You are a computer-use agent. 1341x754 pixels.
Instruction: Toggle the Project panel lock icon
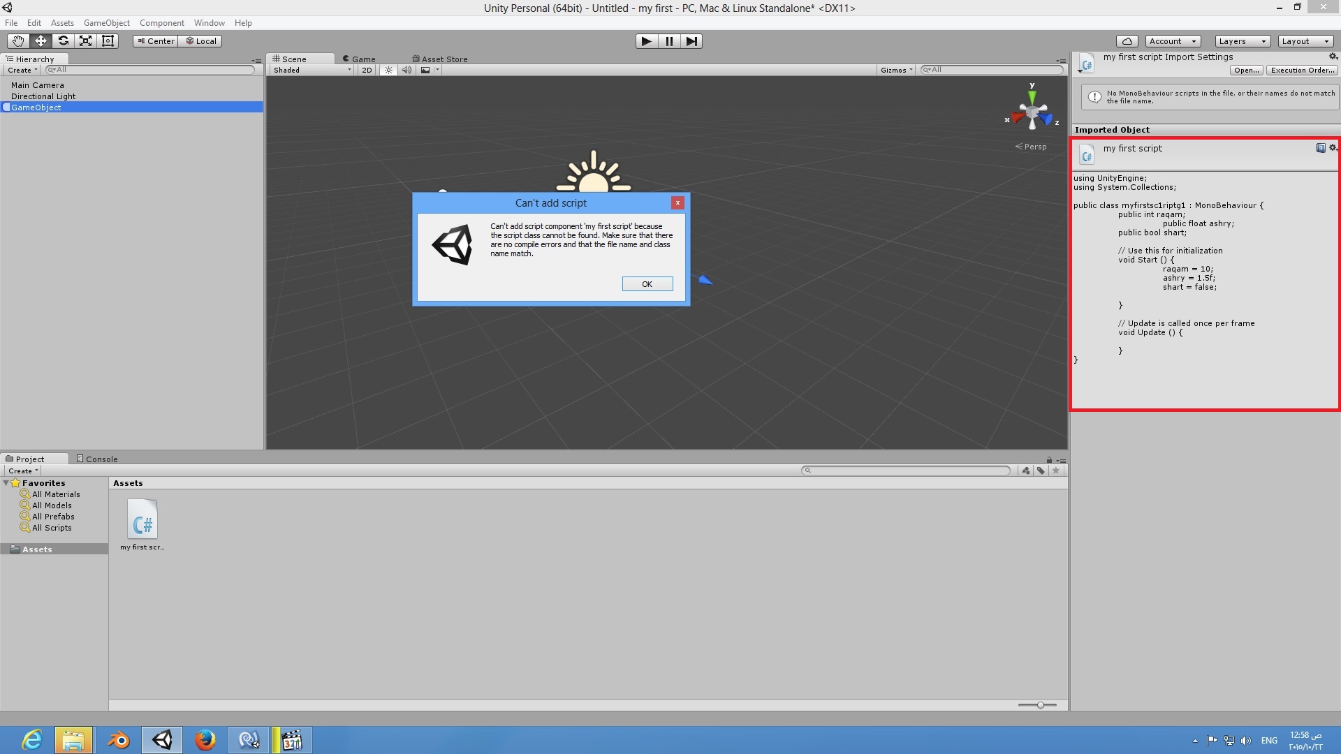click(x=1049, y=459)
